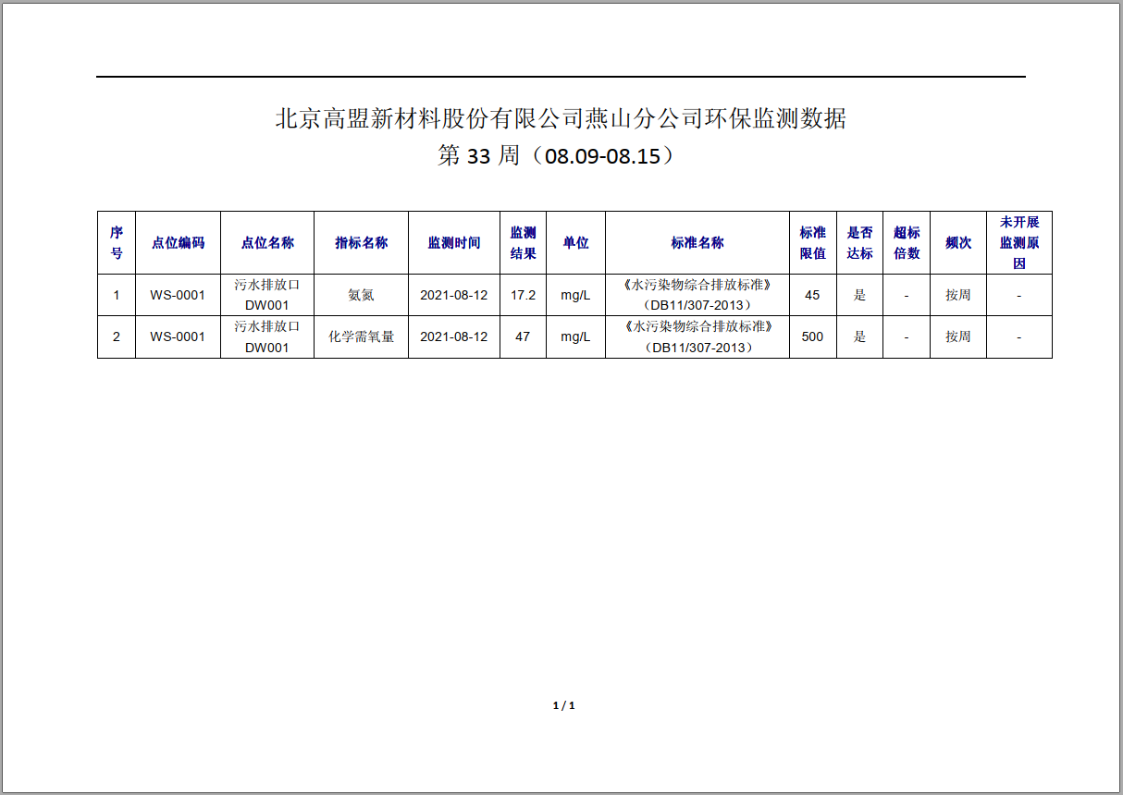Select the 氨氮 indicator cell
The image size is (1123, 795).
pos(361,295)
